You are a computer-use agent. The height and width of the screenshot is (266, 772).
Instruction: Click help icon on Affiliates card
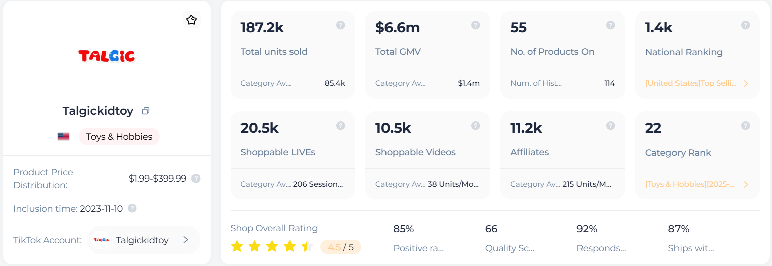click(x=611, y=126)
